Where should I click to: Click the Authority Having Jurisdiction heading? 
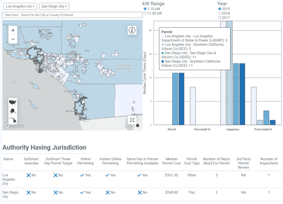click(44, 148)
